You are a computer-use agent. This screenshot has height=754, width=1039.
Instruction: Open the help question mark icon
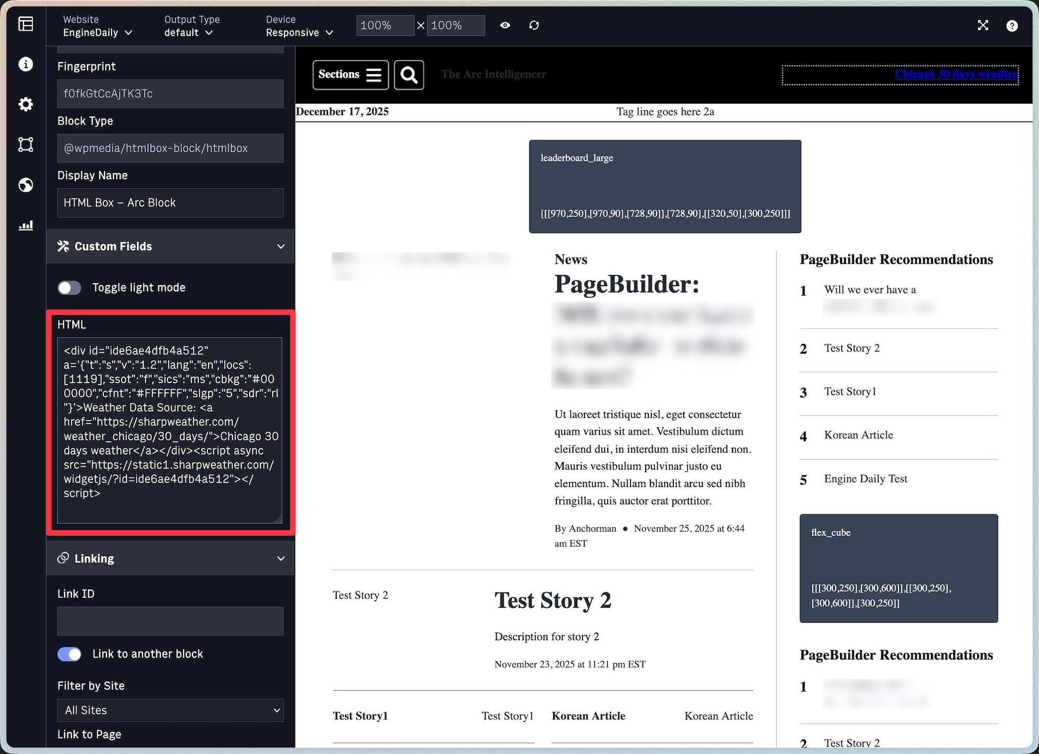click(1011, 25)
